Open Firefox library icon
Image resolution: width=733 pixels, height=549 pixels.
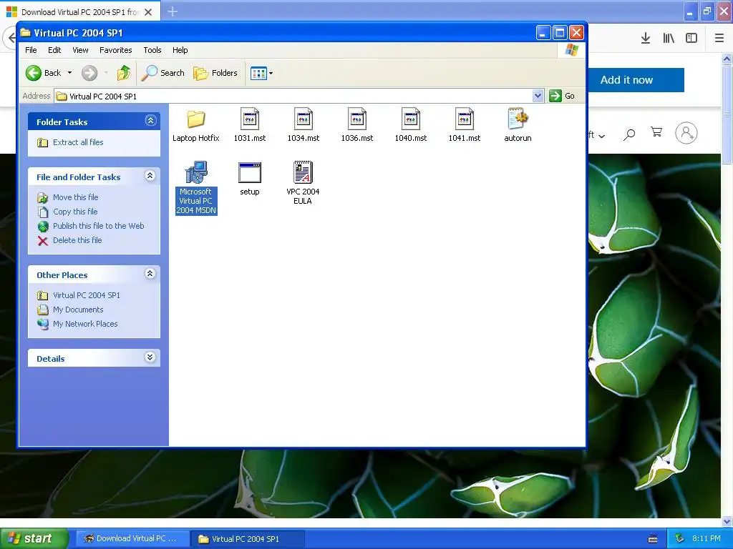(x=669, y=39)
